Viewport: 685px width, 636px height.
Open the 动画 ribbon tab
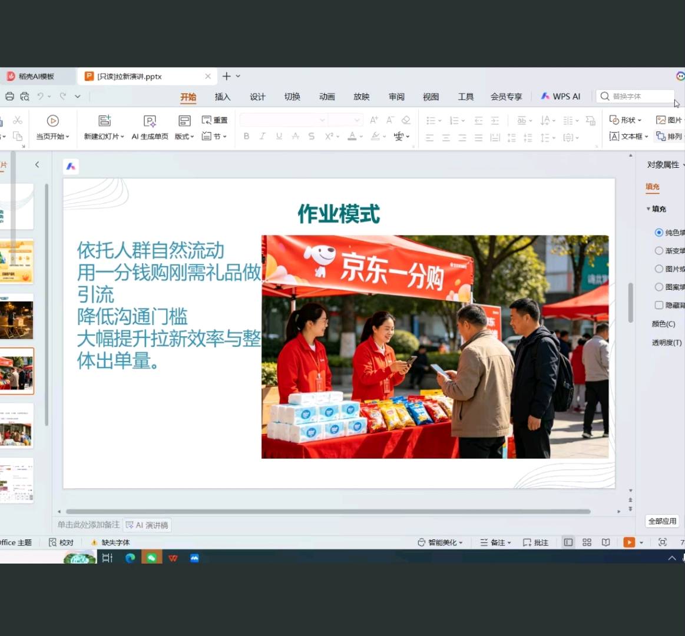327,97
